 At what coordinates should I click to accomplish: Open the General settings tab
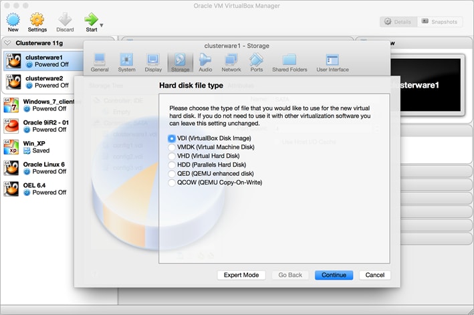pyautogui.click(x=100, y=63)
